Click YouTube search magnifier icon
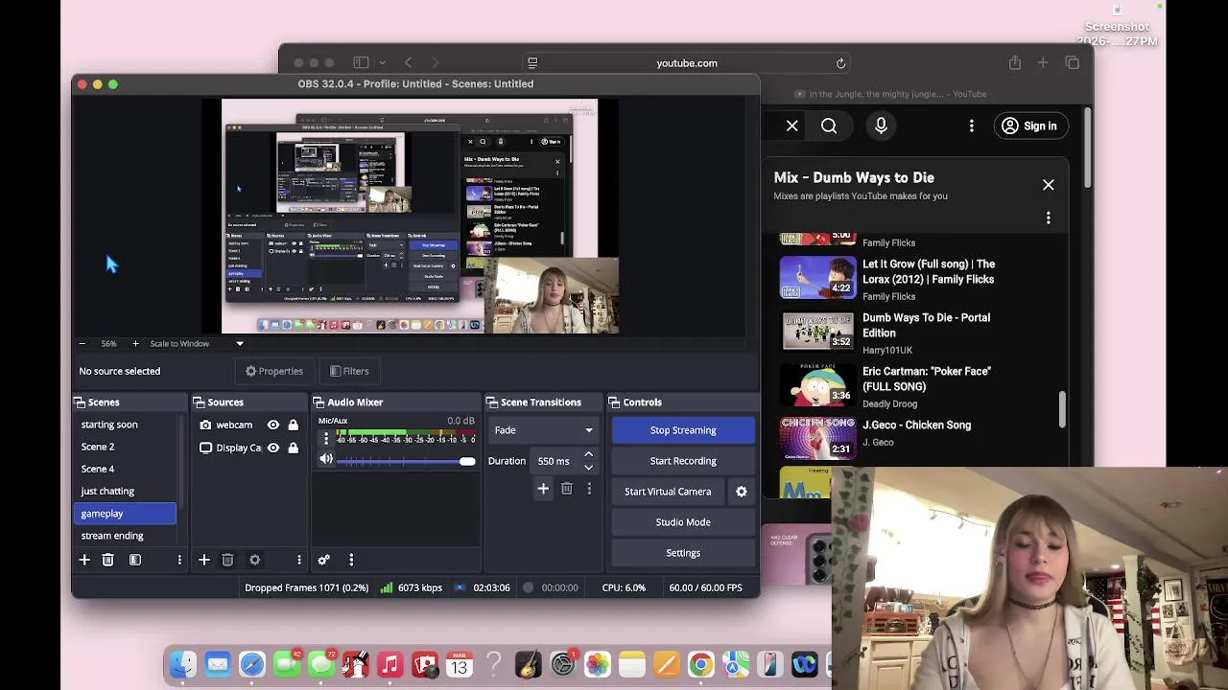The width and height of the screenshot is (1228, 690). click(829, 126)
